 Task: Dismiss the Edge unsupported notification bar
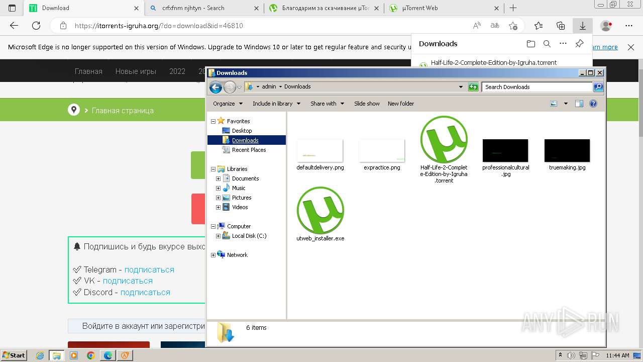click(631, 47)
